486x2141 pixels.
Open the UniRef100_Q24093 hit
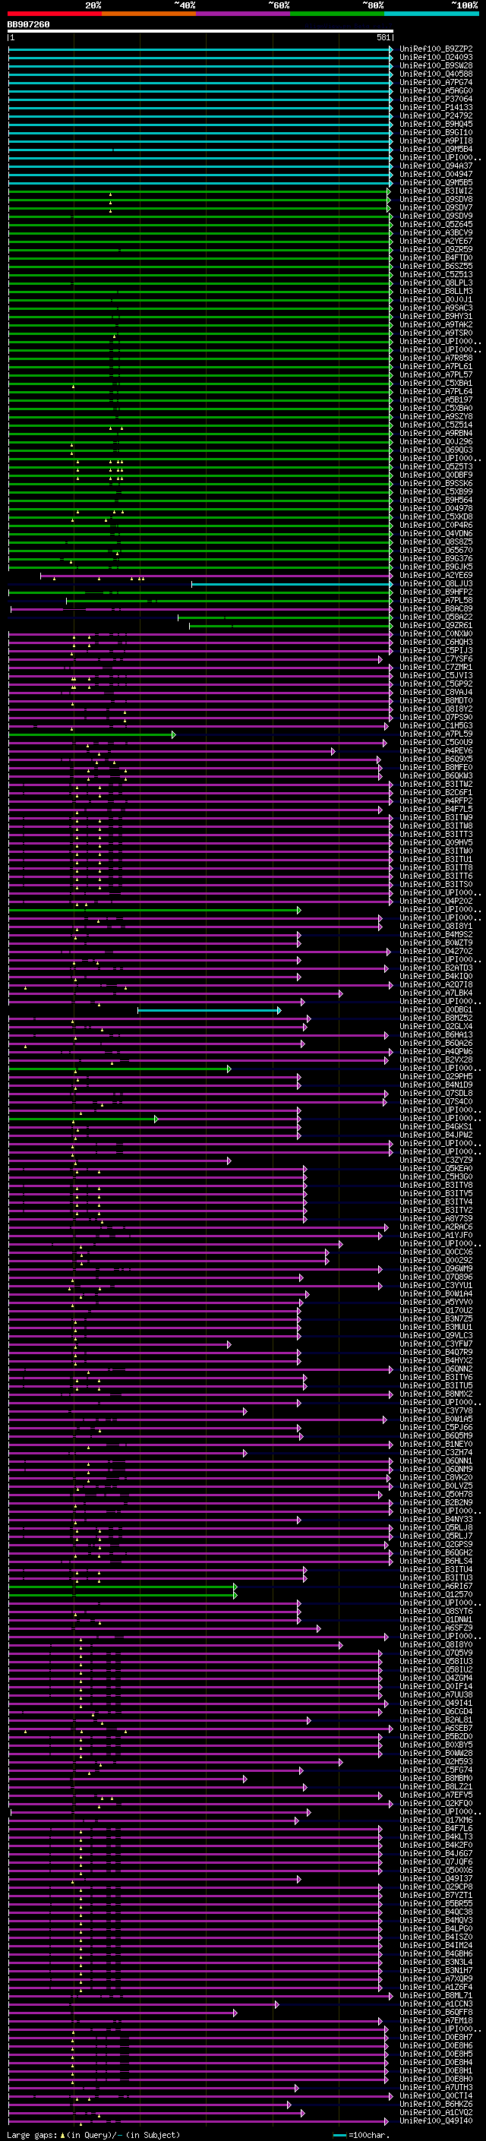pyautogui.click(x=436, y=58)
